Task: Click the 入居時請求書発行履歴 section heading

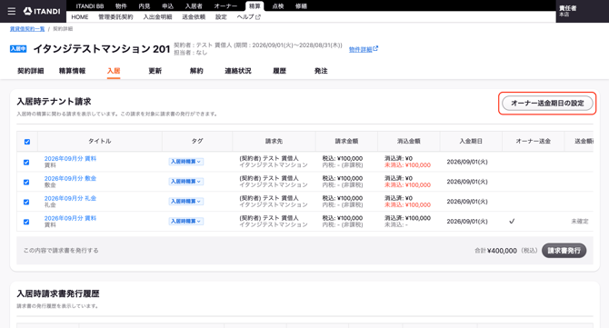Action: coord(58,293)
